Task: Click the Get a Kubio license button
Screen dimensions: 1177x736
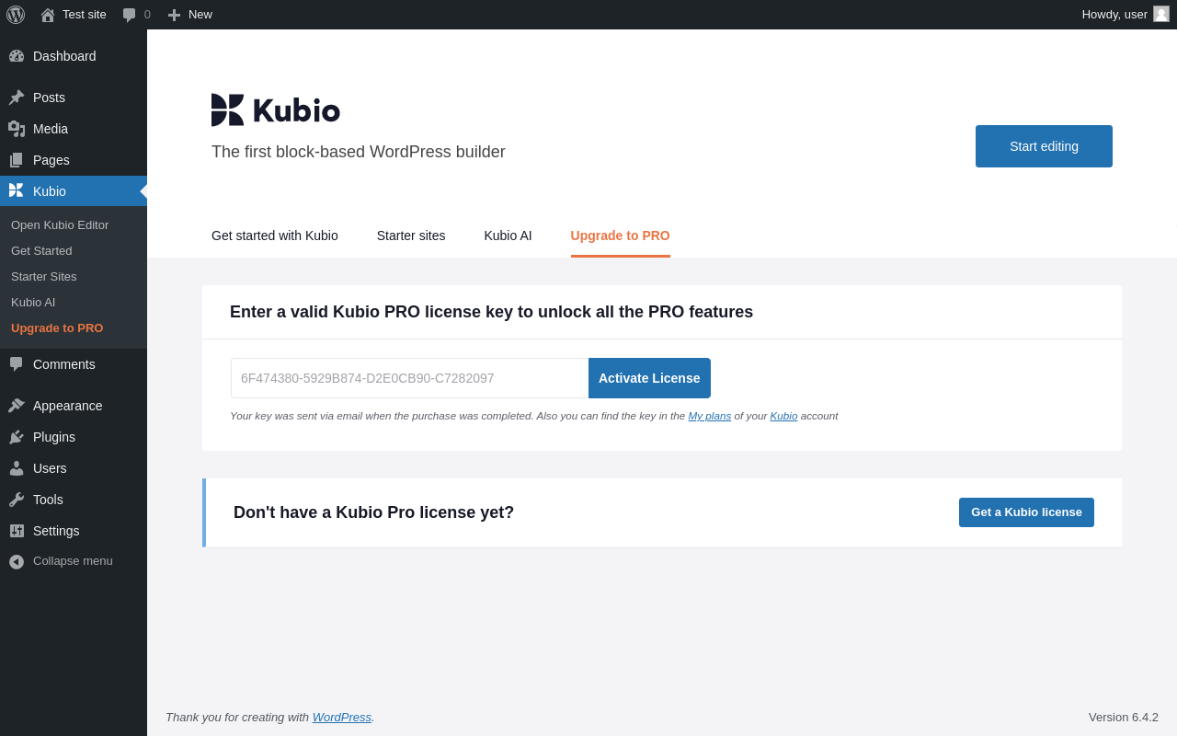Action: (1026, 512)
